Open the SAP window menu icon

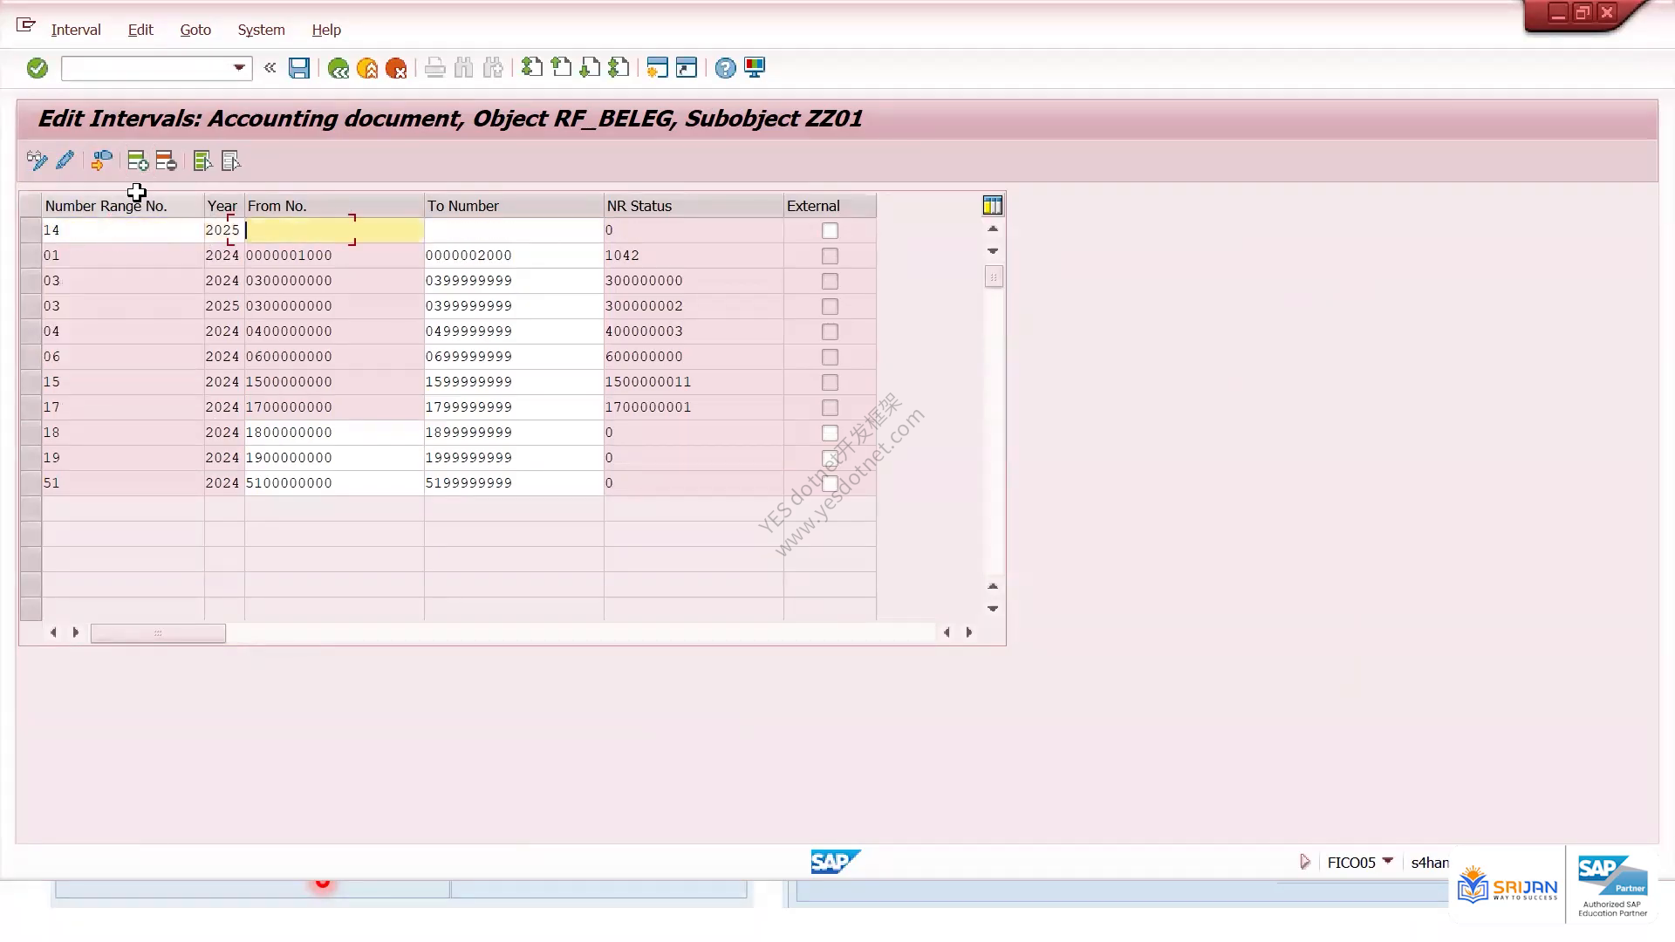pyautogui.click(x=26, y=25)
